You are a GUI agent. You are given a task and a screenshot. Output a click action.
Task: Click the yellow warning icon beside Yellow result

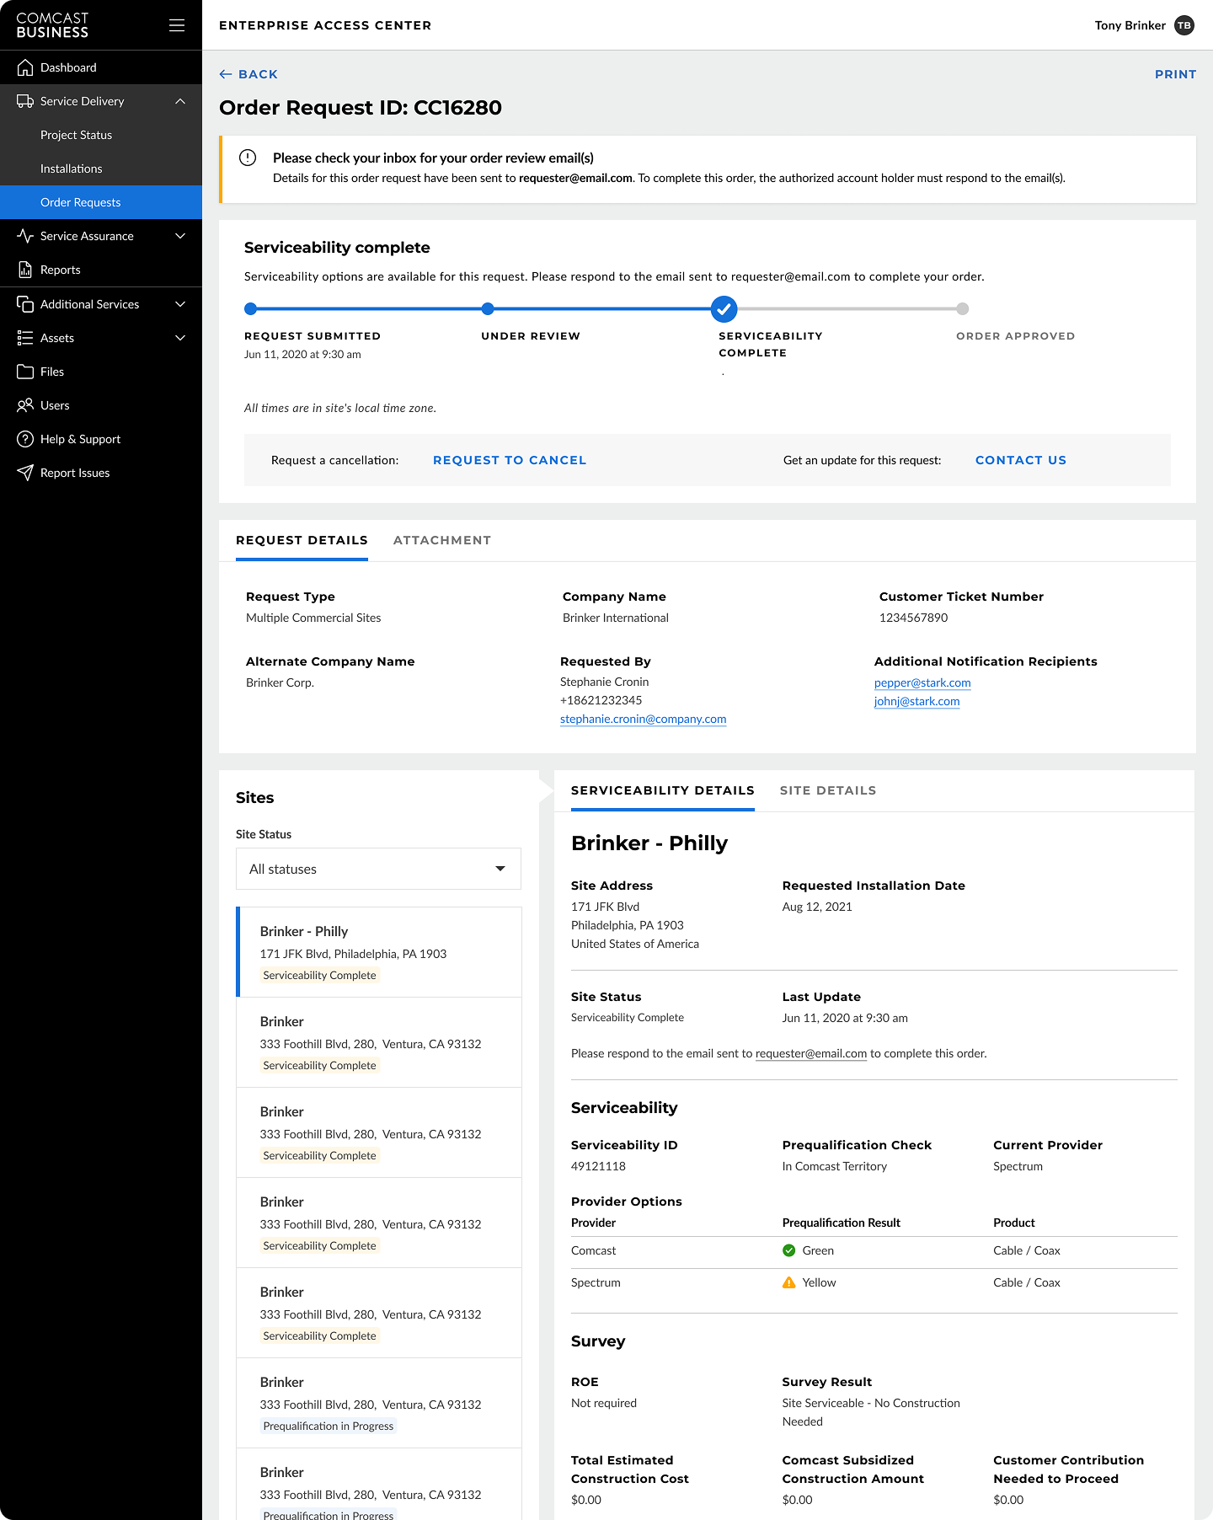point(789,1282)
